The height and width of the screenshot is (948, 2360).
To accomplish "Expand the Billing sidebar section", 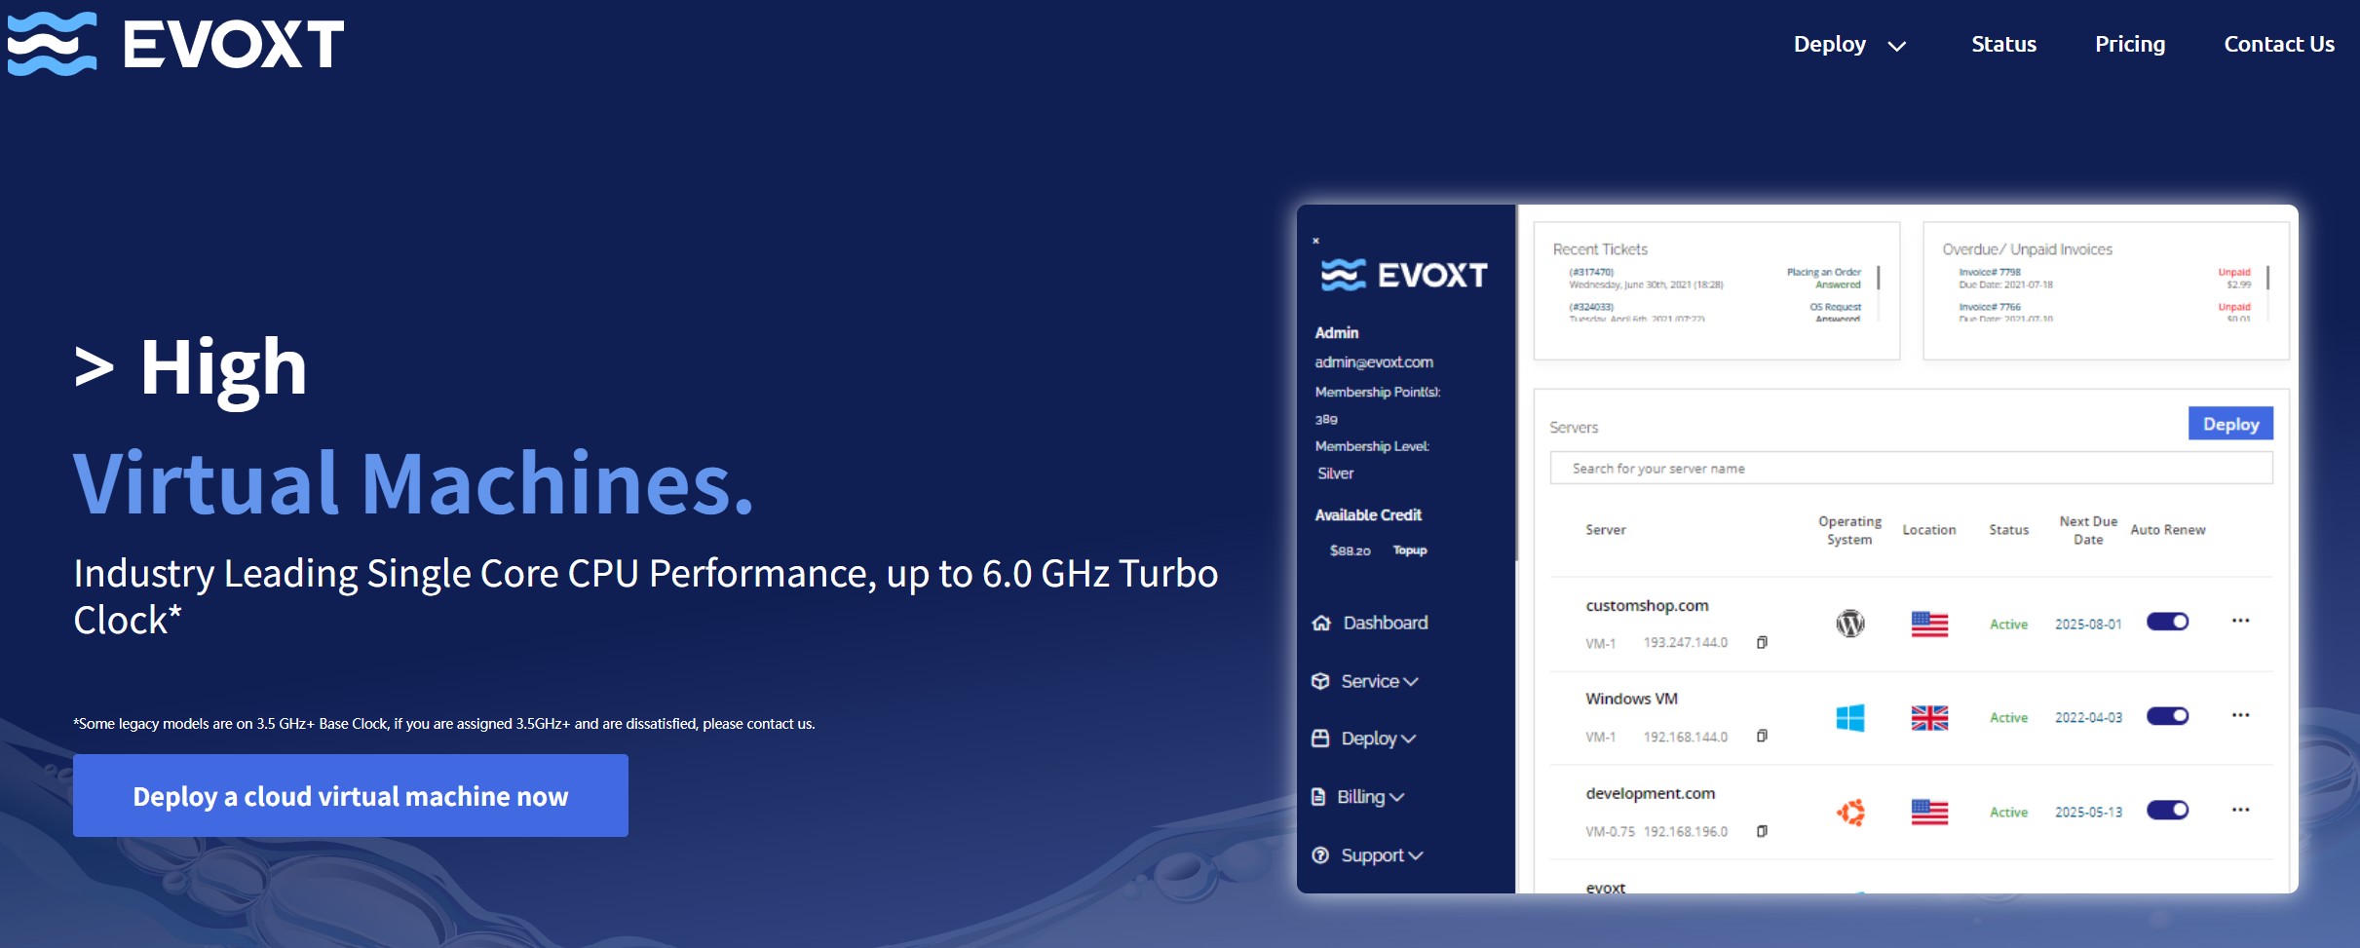I will pos(1364,797).
